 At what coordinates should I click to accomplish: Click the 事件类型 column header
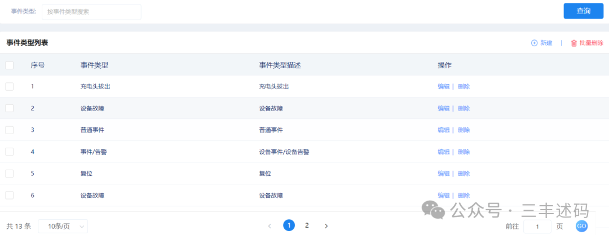tap(94, 65)
